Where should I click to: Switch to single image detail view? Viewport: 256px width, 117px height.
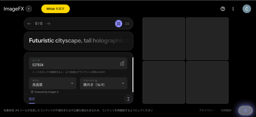pos(127,24)
